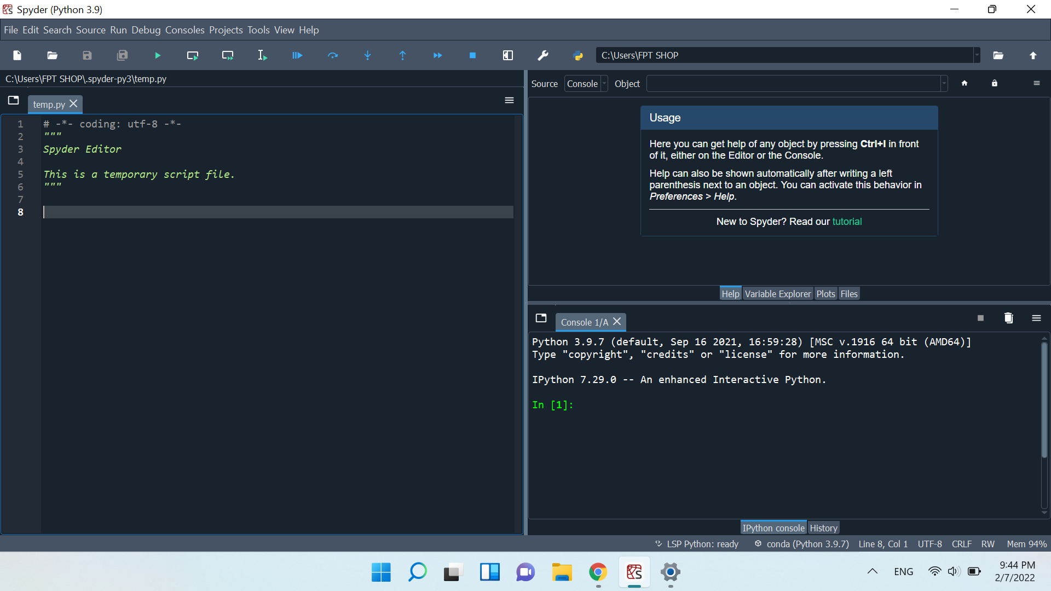The image size is (1051, 591).
Task: Open console tabs browse icon
Action: point(541,318)
